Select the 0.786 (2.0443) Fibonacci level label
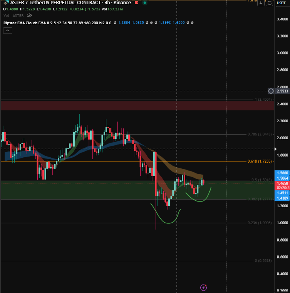 (260, 134)
